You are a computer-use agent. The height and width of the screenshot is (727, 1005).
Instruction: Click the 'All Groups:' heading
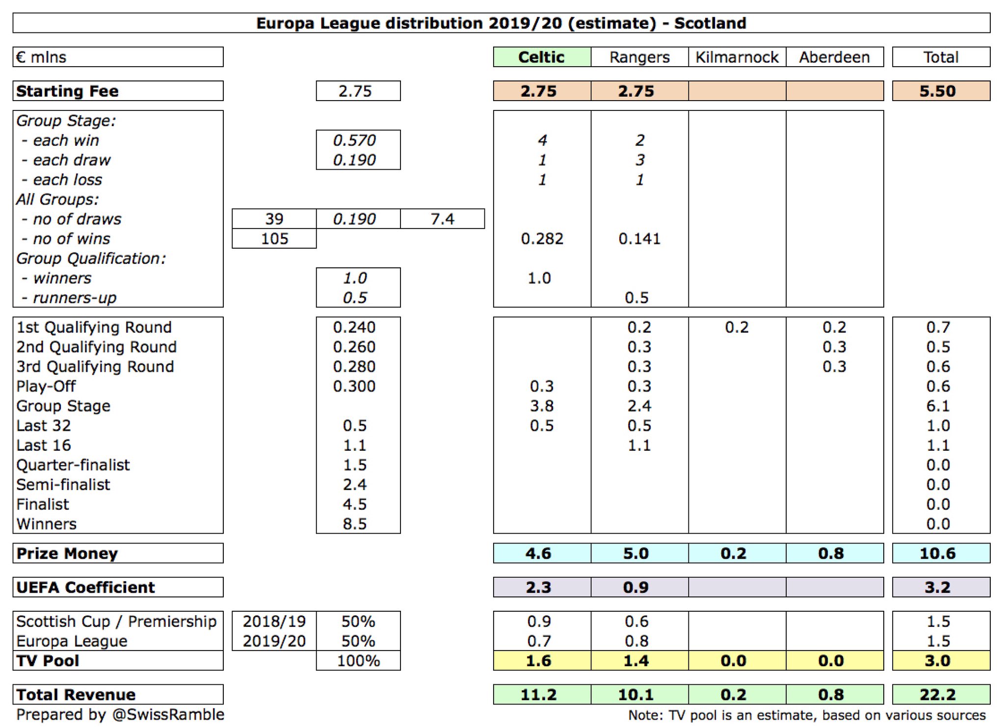57,199
